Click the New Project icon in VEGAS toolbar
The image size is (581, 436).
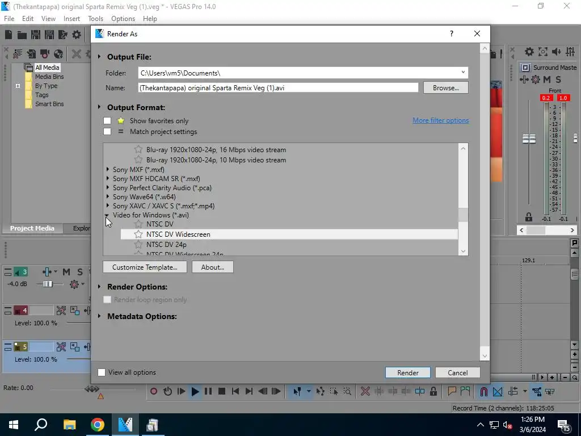pos(8,35)
